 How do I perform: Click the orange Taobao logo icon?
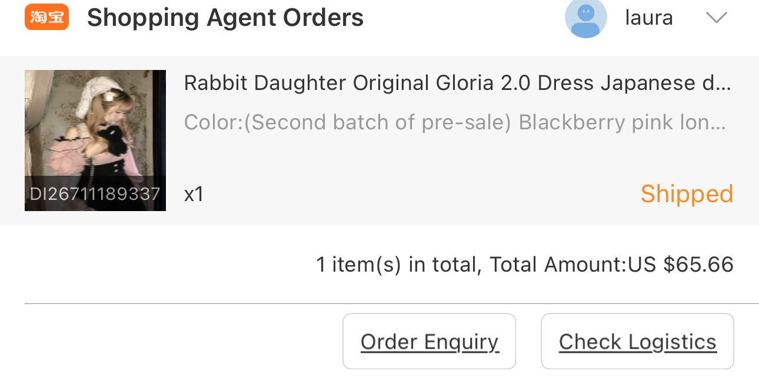point(46,17)
